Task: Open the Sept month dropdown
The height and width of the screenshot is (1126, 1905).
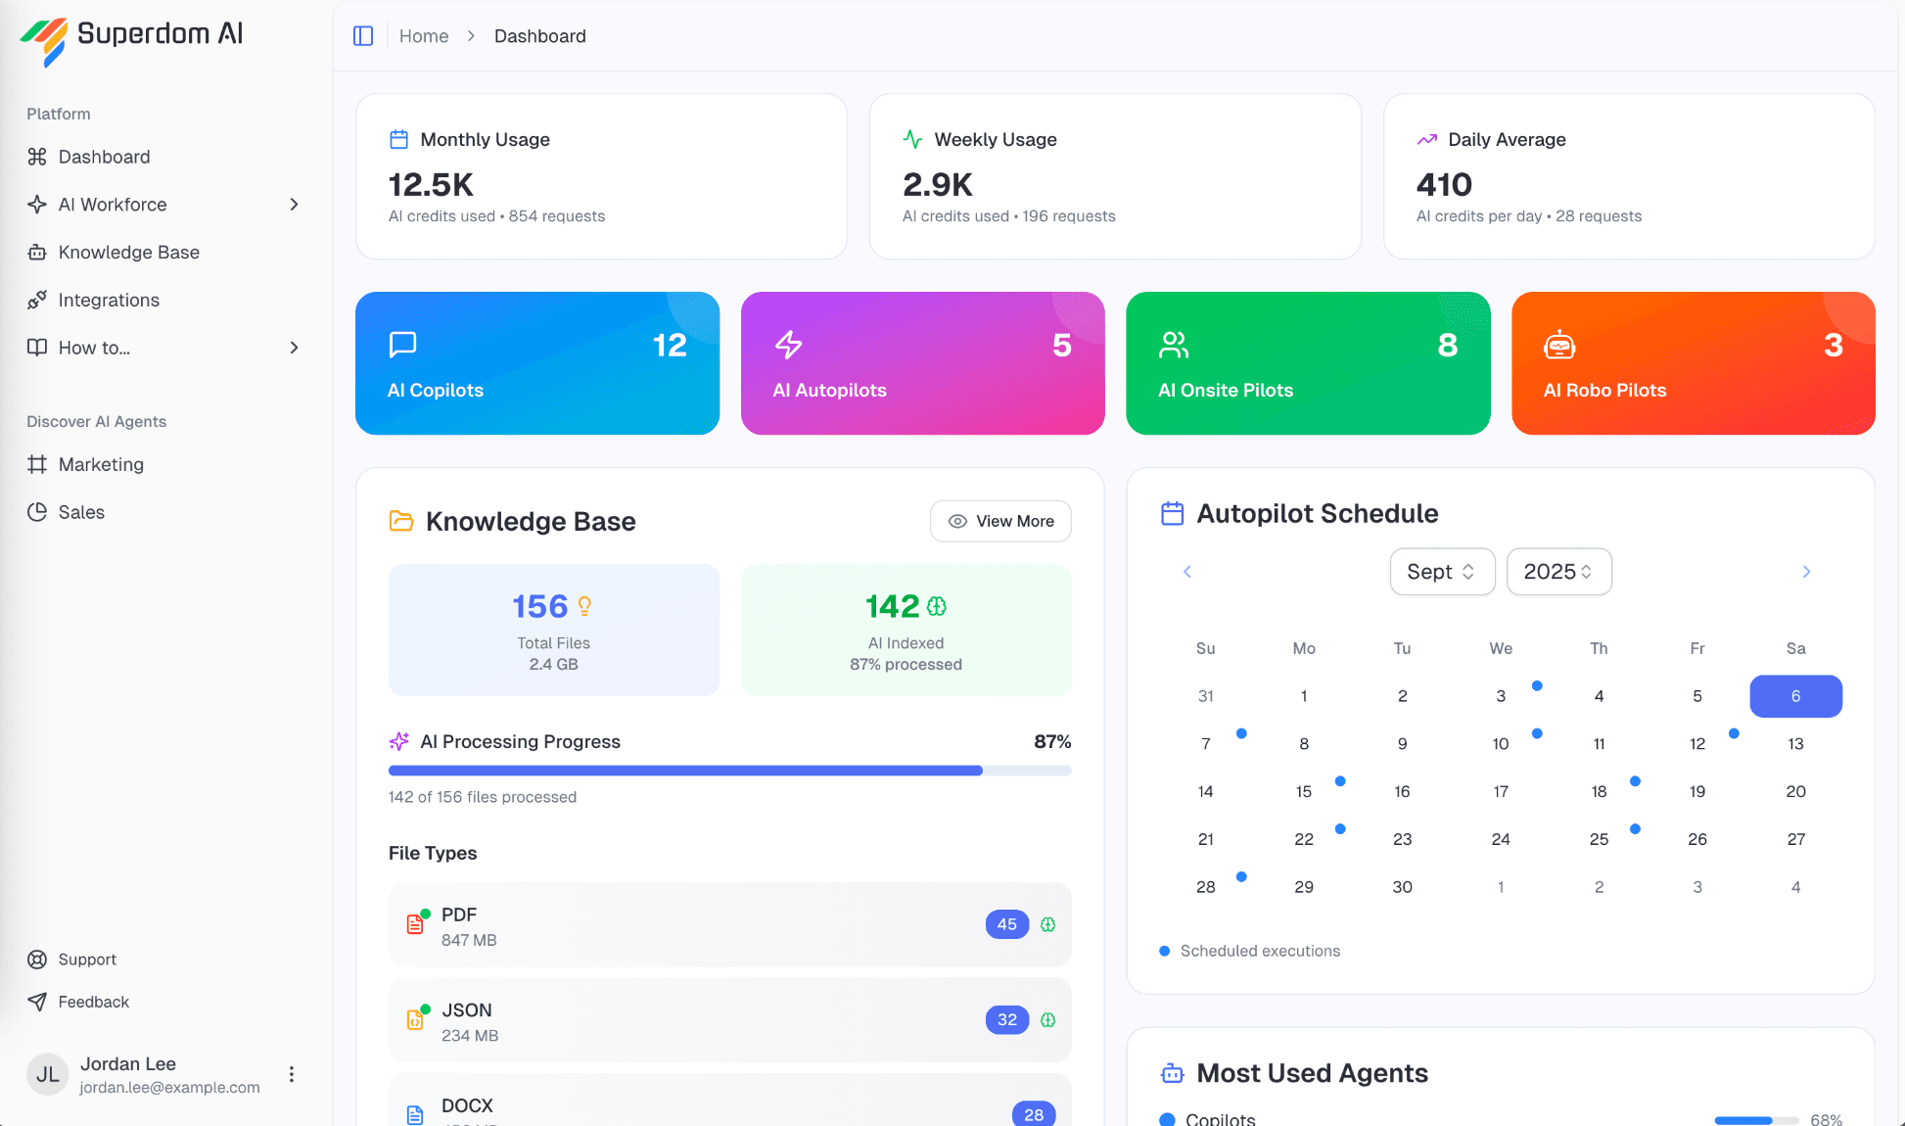Action: coord(1442,571)
